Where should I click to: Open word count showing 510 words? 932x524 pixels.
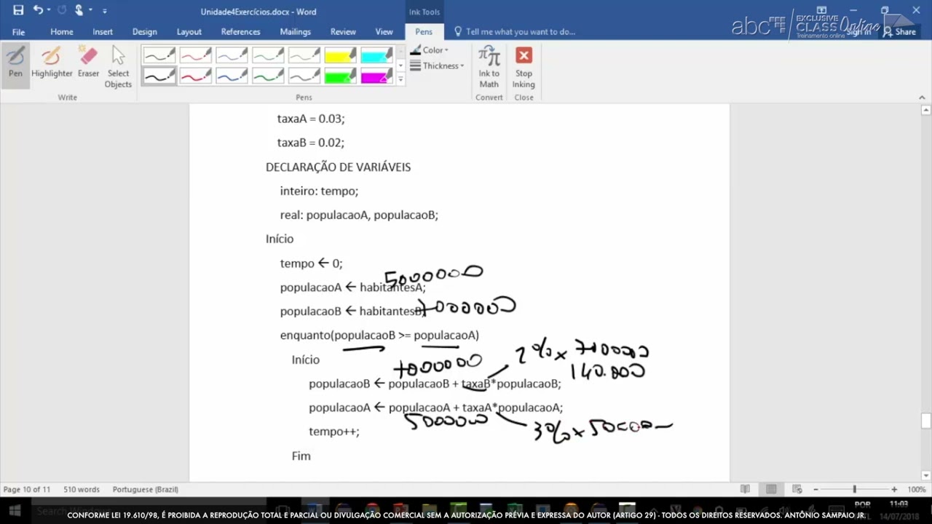[x=82, y=490]
